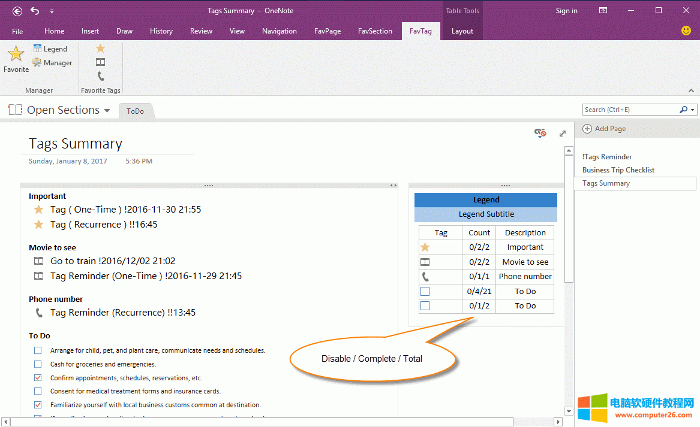Expand page to full view
This screenshot has width=700, height=427.
[x=563, y=134]
